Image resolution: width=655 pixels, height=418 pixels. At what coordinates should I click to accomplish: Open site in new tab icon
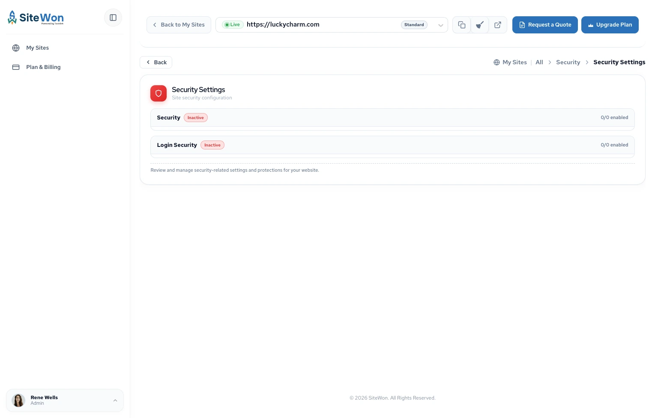(x=498, y=25)
